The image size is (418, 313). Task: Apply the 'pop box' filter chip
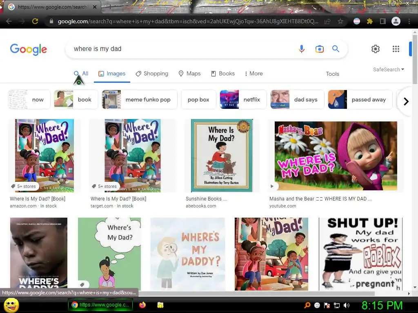[198, 99]
